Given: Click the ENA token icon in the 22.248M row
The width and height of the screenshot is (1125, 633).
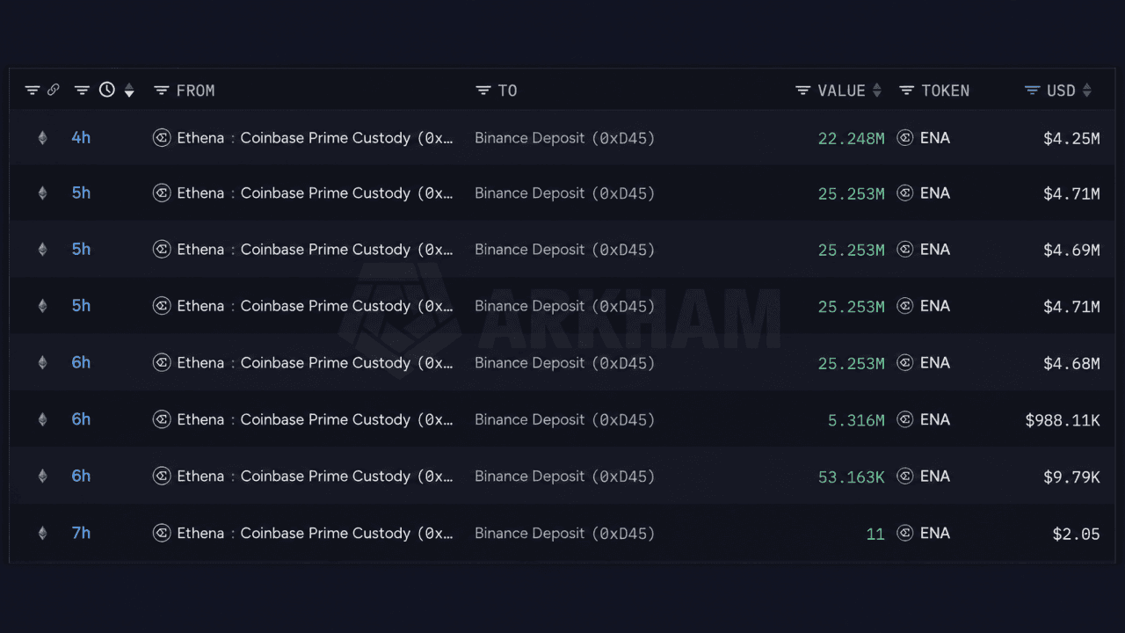Looking at the screenshot, I should point(905,138).
